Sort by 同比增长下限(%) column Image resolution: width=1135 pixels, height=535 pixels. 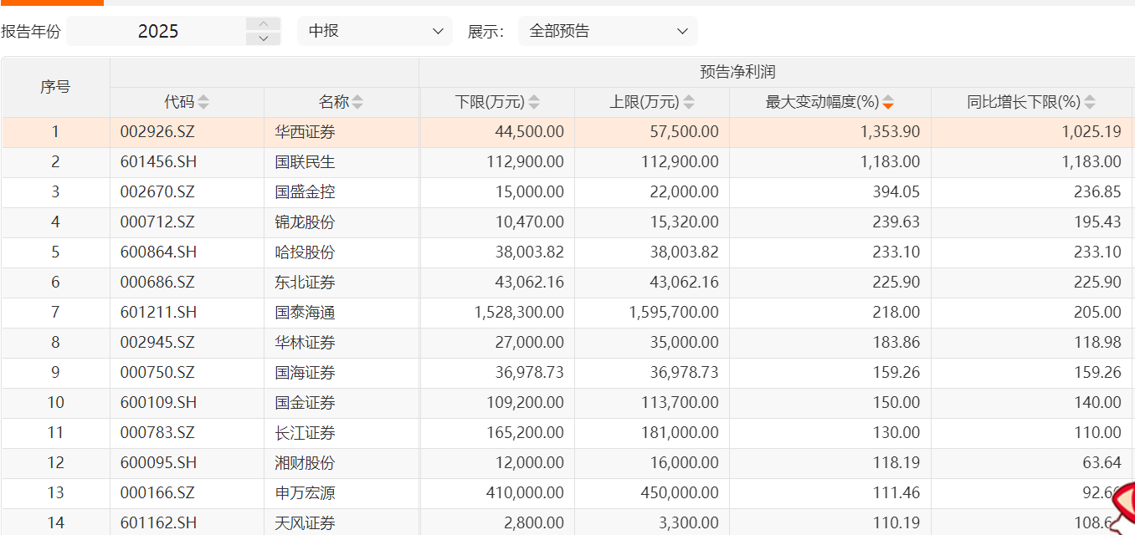tap(1090, 101)
